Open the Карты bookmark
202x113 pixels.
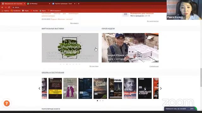coord(43,11)
